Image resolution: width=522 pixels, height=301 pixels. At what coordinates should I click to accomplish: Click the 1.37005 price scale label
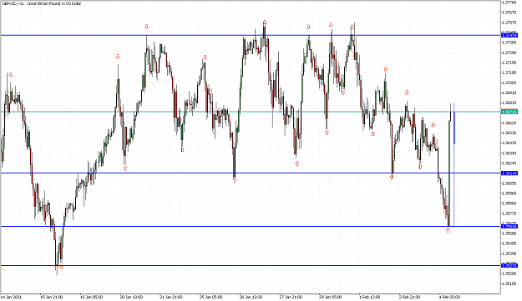pyautogui.click(x=509, y=83)
